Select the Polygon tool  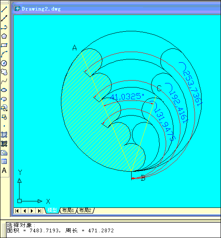[4, 36]
